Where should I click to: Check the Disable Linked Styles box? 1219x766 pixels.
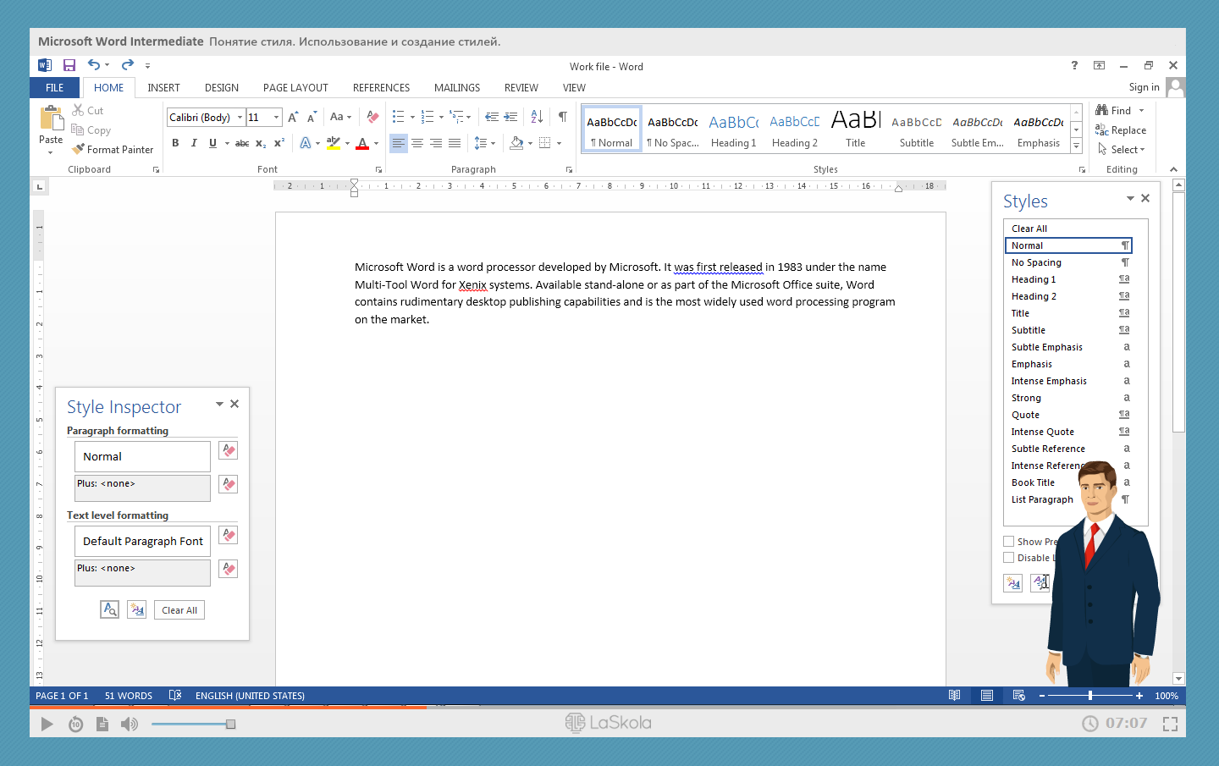pos(1008,558)
